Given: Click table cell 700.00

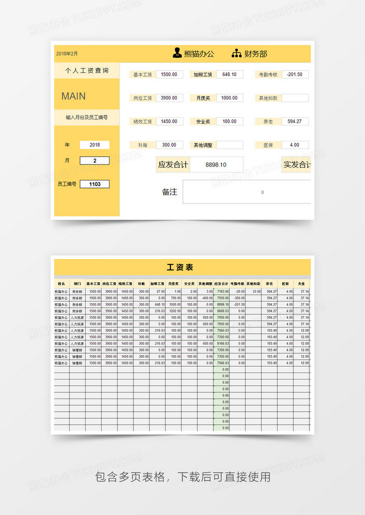Looking at the screenshot, I should [x=173, y=298].
